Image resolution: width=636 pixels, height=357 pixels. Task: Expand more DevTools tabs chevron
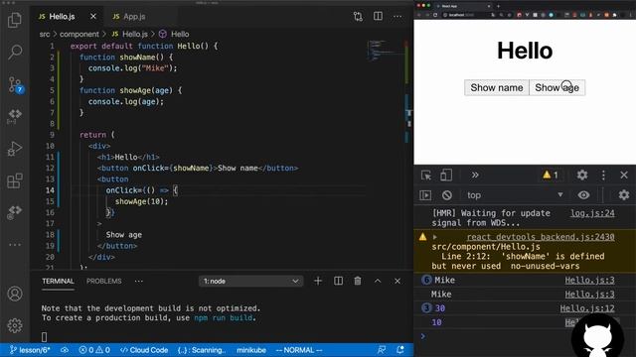pos(475,176)
